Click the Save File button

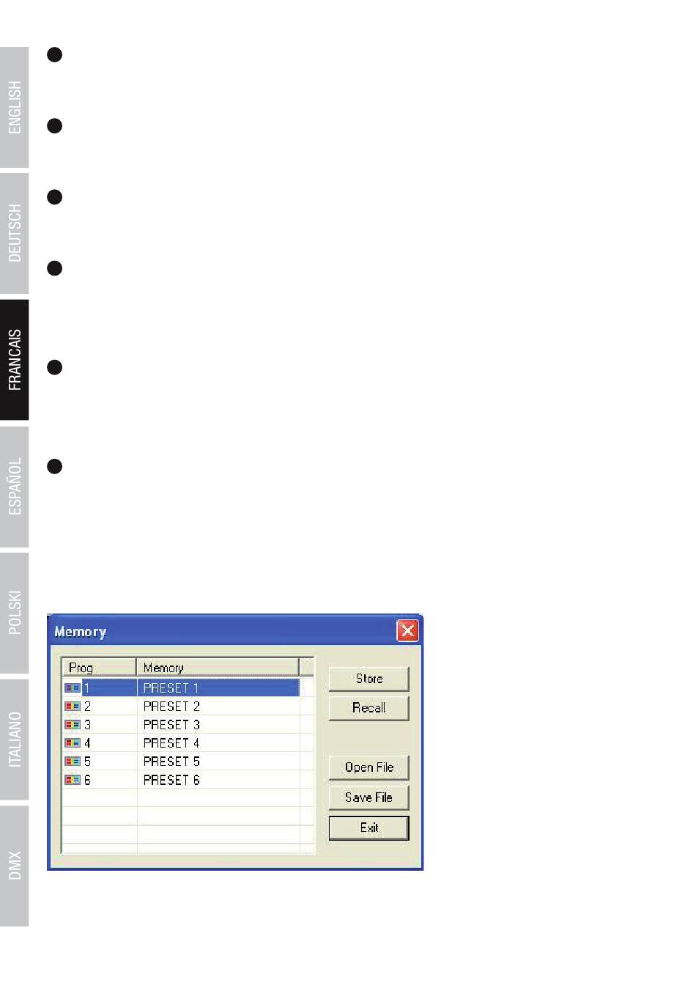[369, 797]
